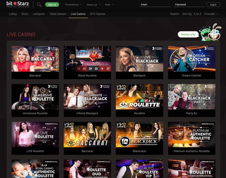Click the cards icon on Vivo Blackjack
Image resolution: width=226 pixels, height=178 pixels.
point(125,141)
